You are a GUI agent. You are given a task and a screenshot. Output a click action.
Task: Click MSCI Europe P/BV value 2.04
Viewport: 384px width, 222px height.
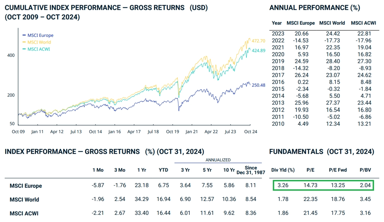365,186
